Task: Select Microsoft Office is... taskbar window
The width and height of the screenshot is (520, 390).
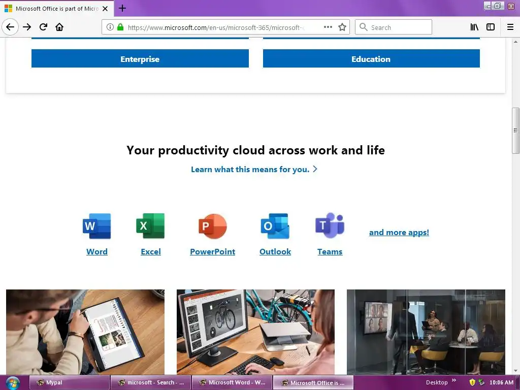Action: click(313, 382)
